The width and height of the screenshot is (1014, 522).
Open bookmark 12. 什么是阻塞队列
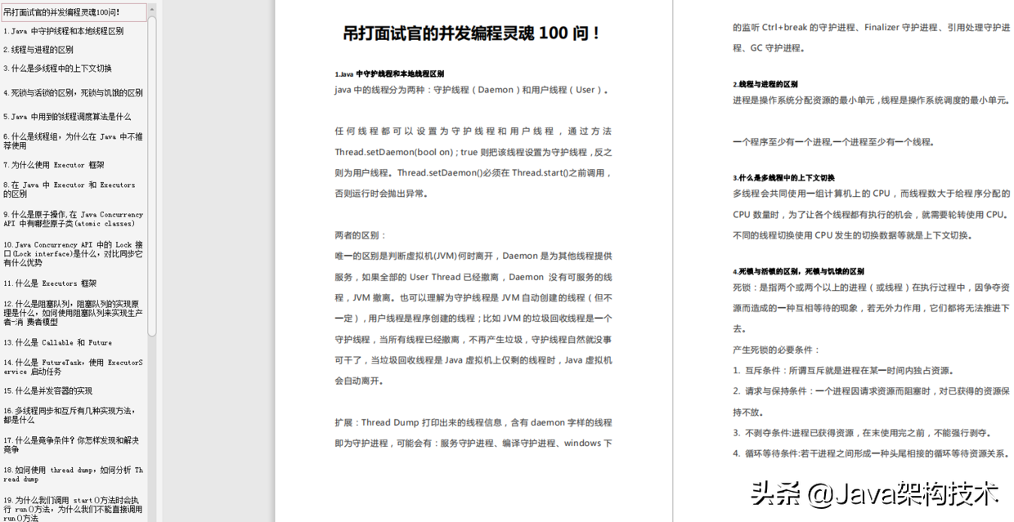tap(73, 313)
